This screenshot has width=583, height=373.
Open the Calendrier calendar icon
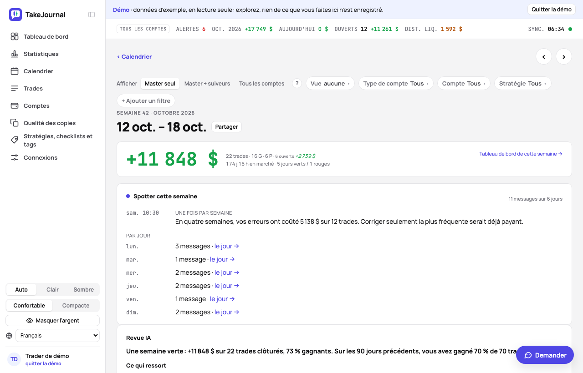pos(15,71)
